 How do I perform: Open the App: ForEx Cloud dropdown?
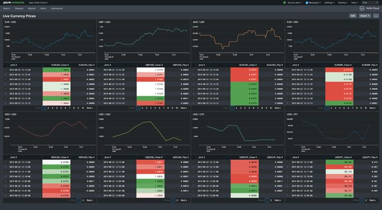39,3
